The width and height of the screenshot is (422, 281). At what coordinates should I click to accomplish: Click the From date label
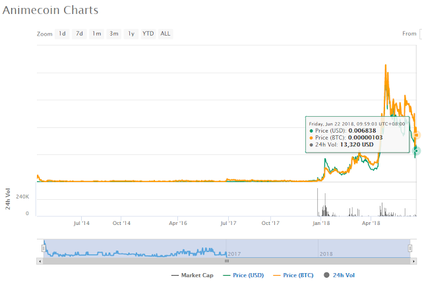pyautogui.click(x=409, y=34)
